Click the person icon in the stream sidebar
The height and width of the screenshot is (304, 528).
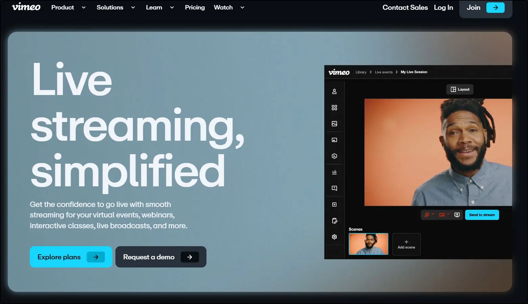[x=334, y=91]
